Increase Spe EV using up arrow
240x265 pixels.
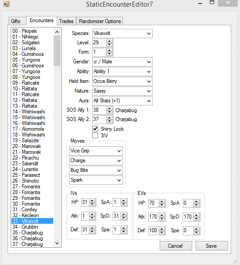(x=197, y=229)
